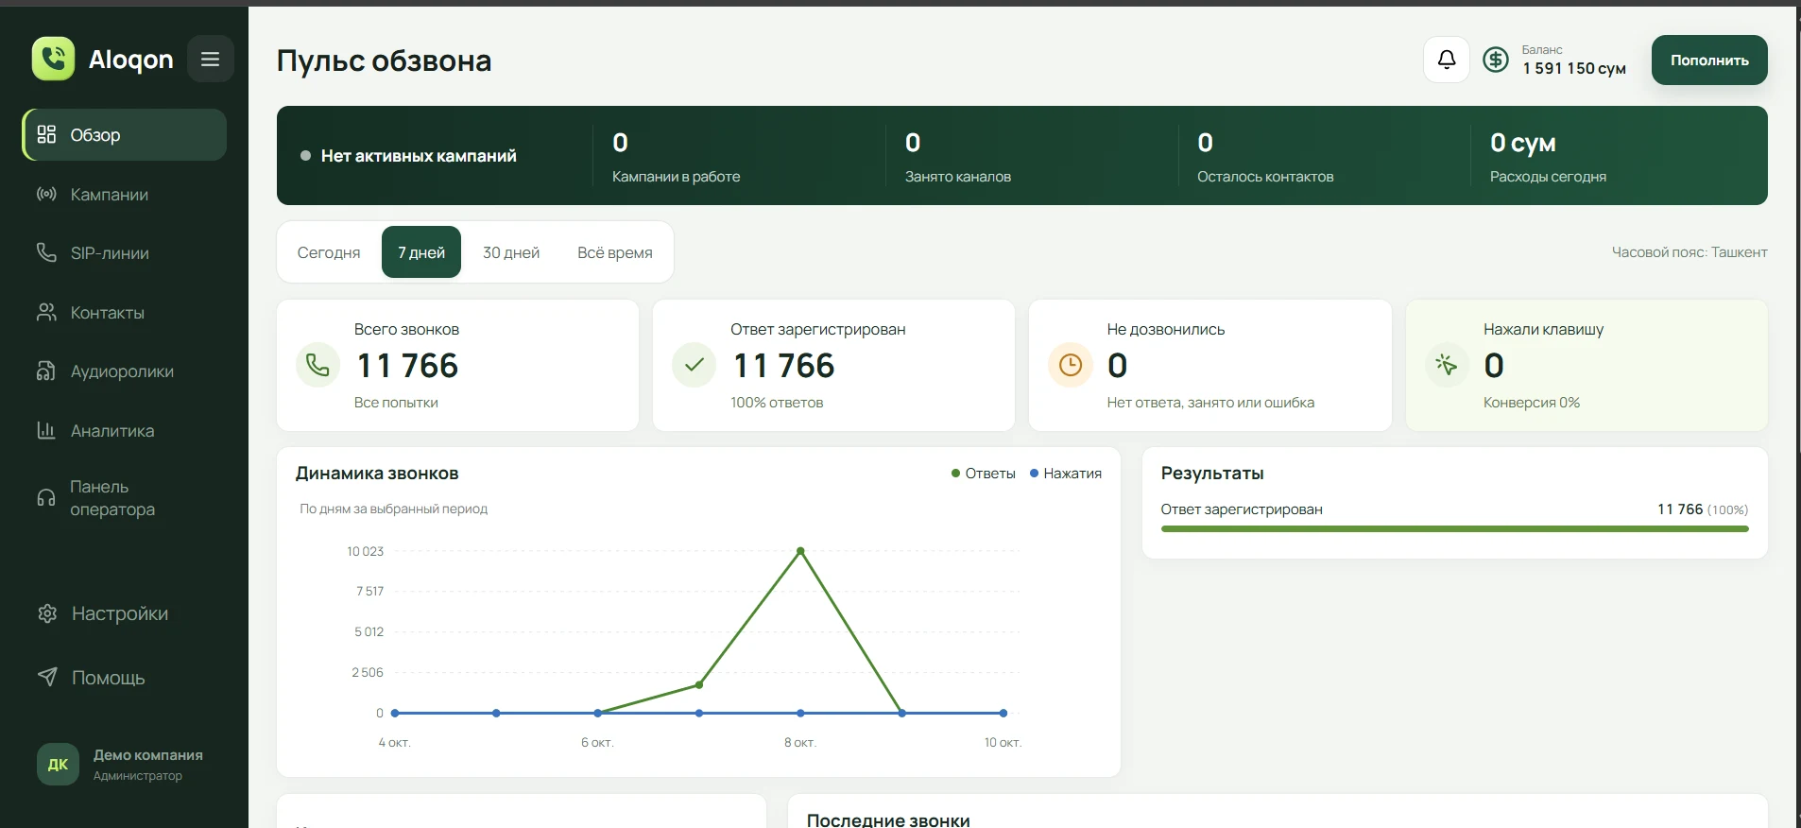Screen dimensions: 1801x828
Task: Click the checkmark icon in Ответ зарегистрирован card
Action: coord(694,365)
